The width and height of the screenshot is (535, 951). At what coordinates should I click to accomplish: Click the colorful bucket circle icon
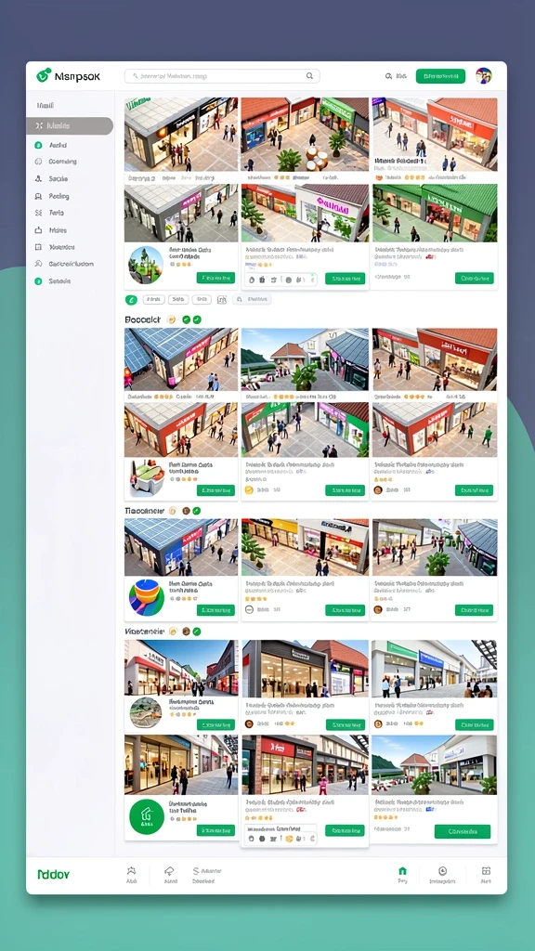(146, 597)
